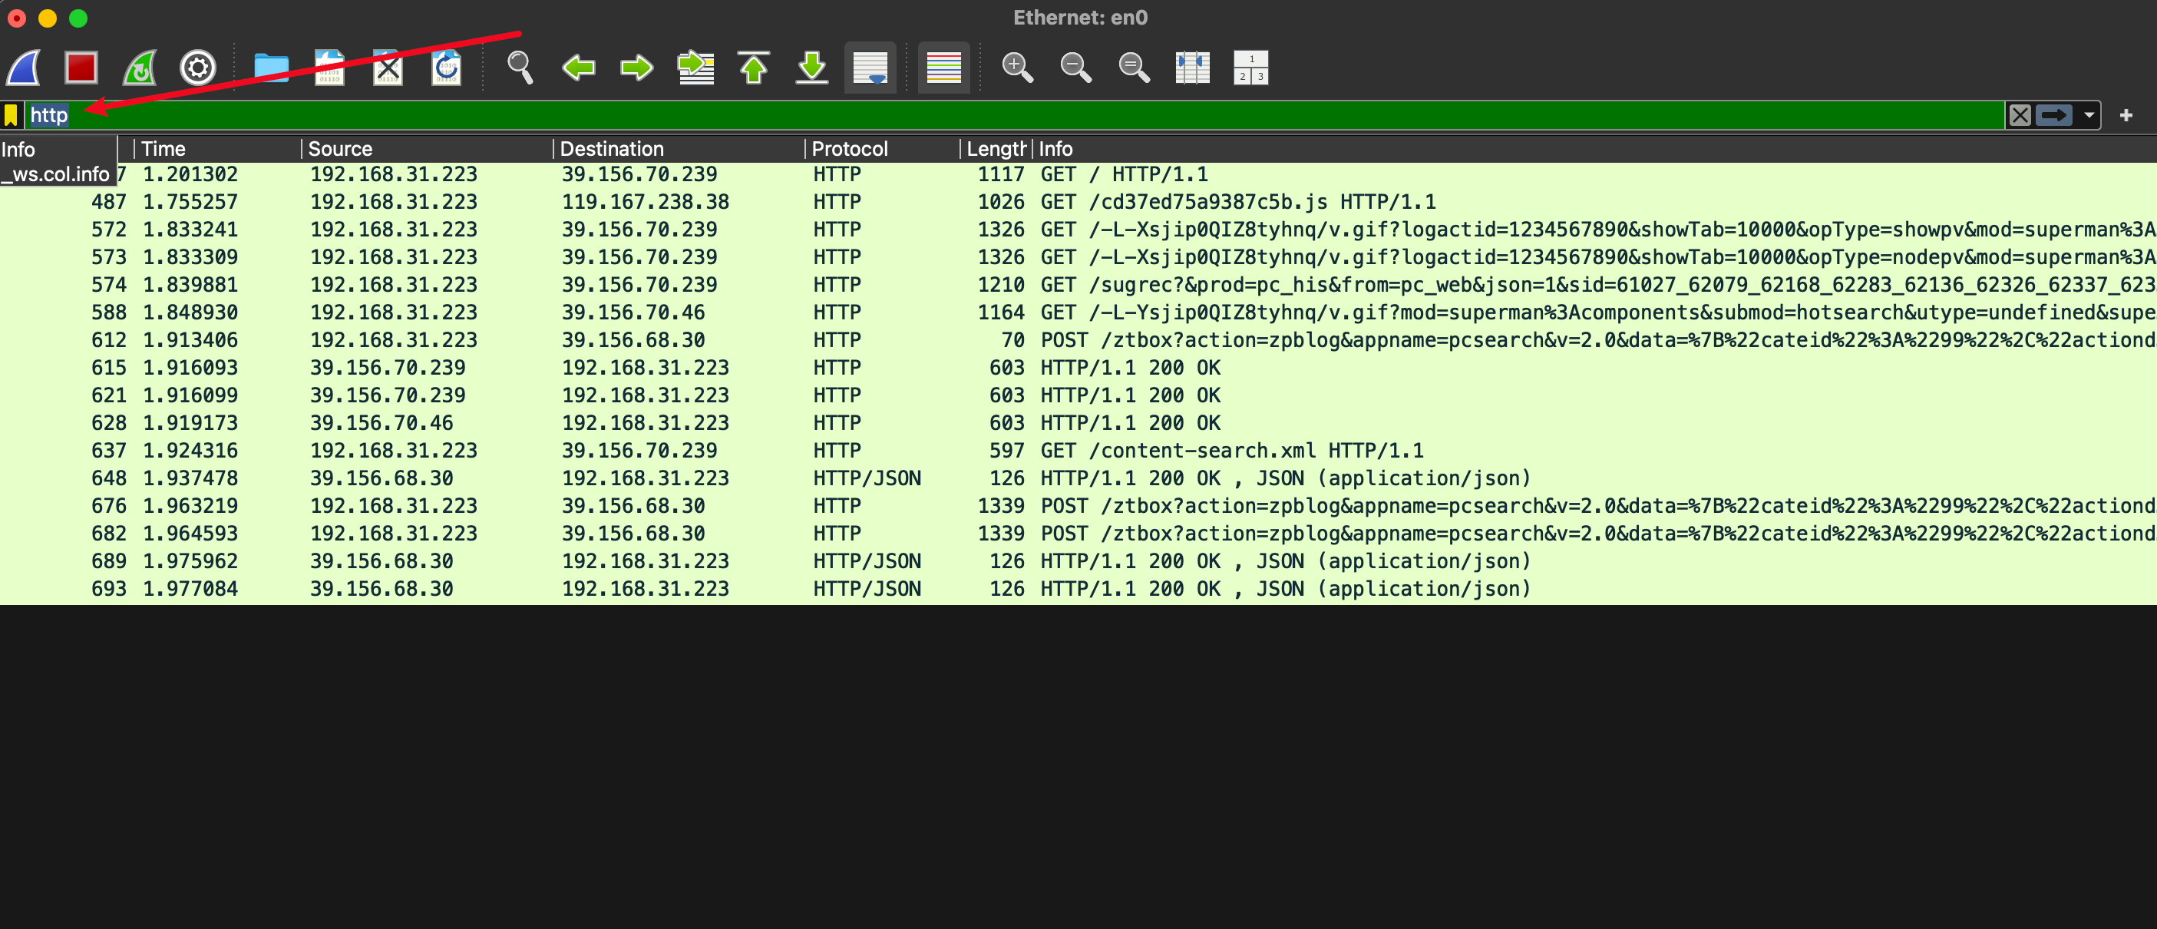Screen dimensions: 2157x929
Task: Jump to the last packet
Action: (811, 68)
